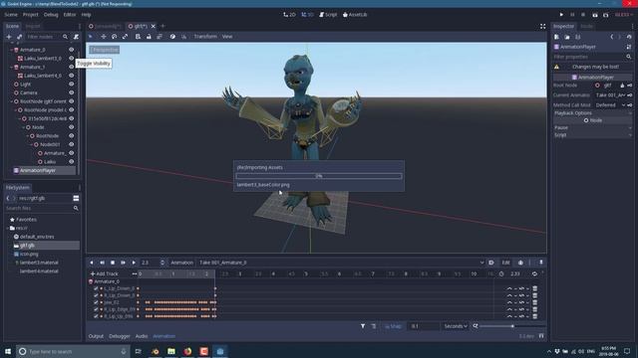Play animation from current position
638x358 pixels.
134,263
